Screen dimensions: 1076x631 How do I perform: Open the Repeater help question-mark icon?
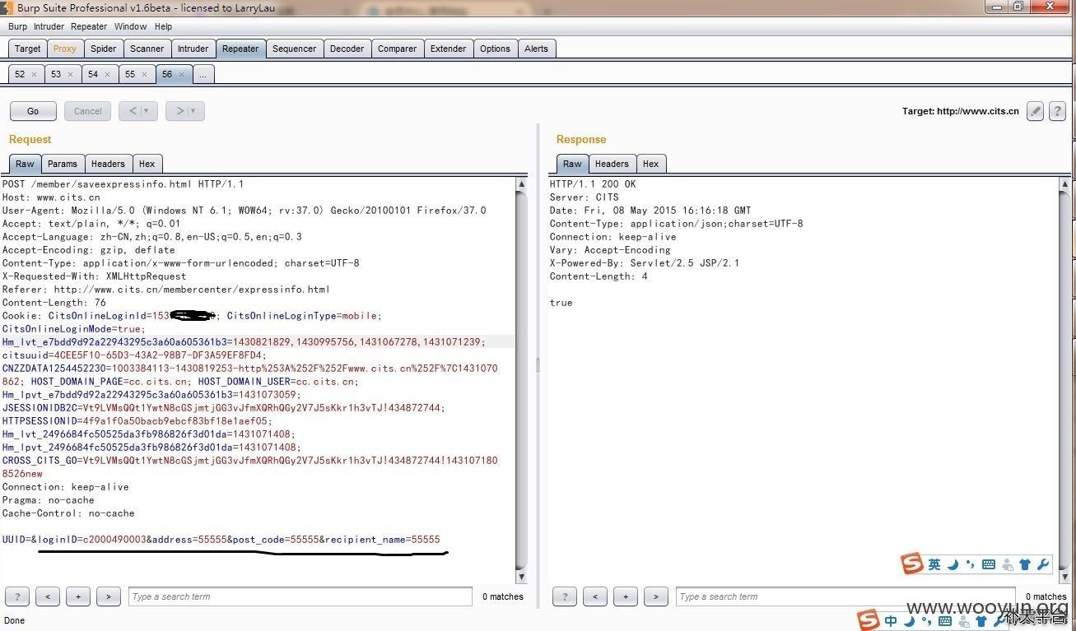1058,111
